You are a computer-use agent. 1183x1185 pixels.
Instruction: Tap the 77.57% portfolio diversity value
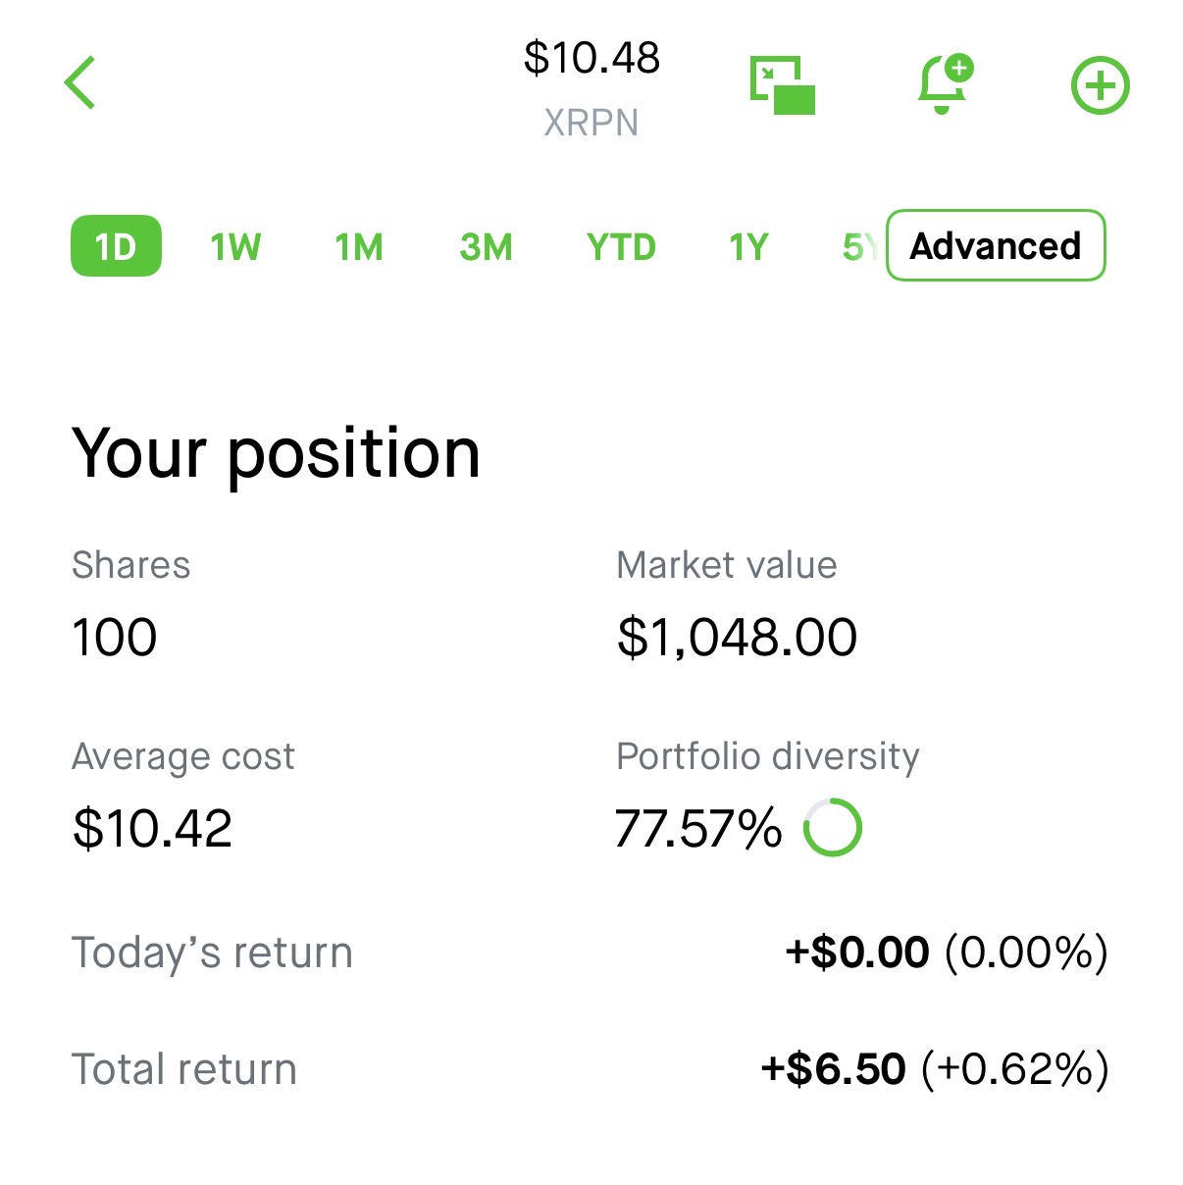coord(697,828)
